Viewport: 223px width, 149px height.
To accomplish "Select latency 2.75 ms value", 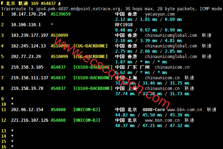I will coord(124,51).
